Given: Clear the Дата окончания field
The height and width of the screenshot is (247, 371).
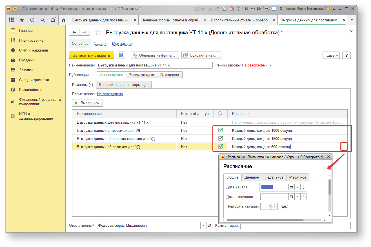Looking at the screenshot, I should (x=297, y=197).
